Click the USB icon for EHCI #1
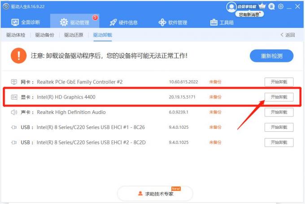Screen dimensions: 305x204 pos(14,127)
